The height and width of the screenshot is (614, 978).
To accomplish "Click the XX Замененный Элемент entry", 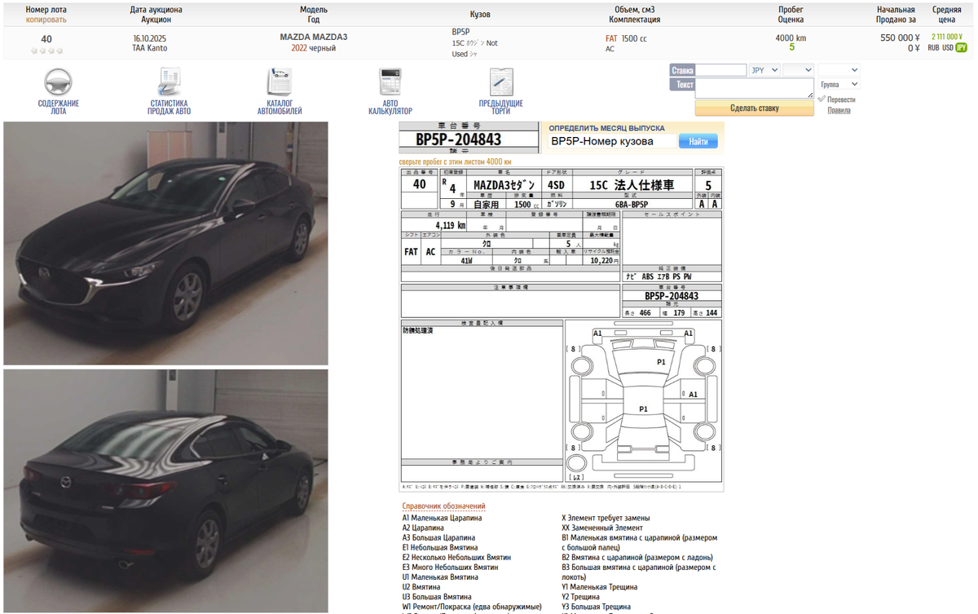I will click(x=602, y=528).
